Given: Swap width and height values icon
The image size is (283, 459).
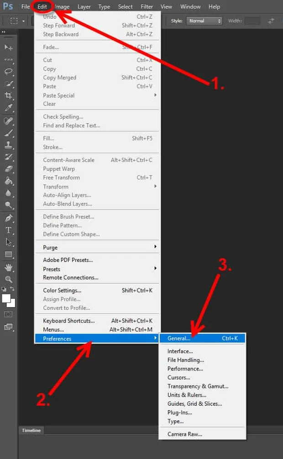Looking at the screenshot, I should click(271, 21).
